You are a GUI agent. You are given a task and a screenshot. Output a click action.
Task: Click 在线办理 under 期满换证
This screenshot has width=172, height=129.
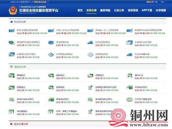coord(20,78)
